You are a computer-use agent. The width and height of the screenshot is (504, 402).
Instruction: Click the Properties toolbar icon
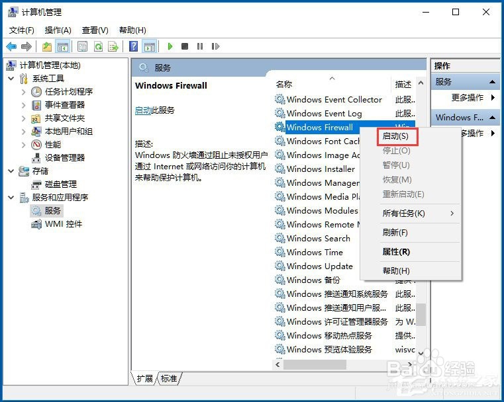[x=83, y=46]
